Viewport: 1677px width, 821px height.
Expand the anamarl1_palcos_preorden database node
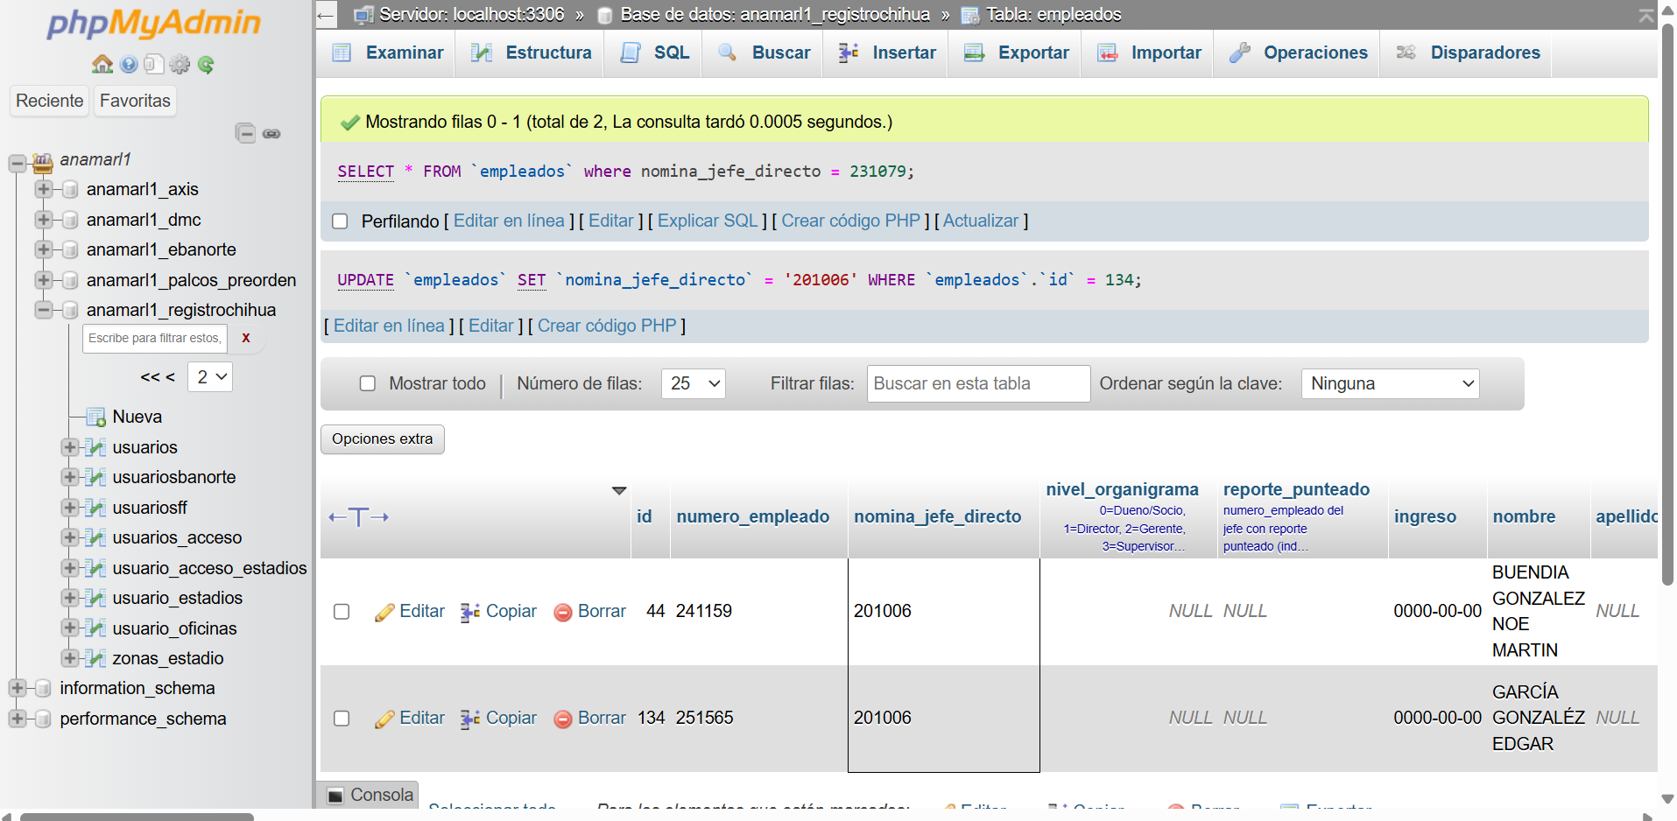43,280
